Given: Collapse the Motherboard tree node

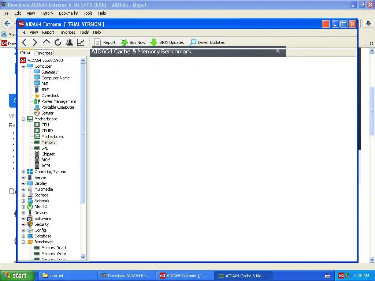Looking at the screenshot, I should point(23,119).
